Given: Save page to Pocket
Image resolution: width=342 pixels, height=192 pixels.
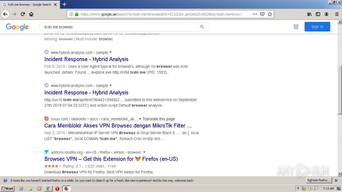Looking at the screenshot, I should 262,14.
